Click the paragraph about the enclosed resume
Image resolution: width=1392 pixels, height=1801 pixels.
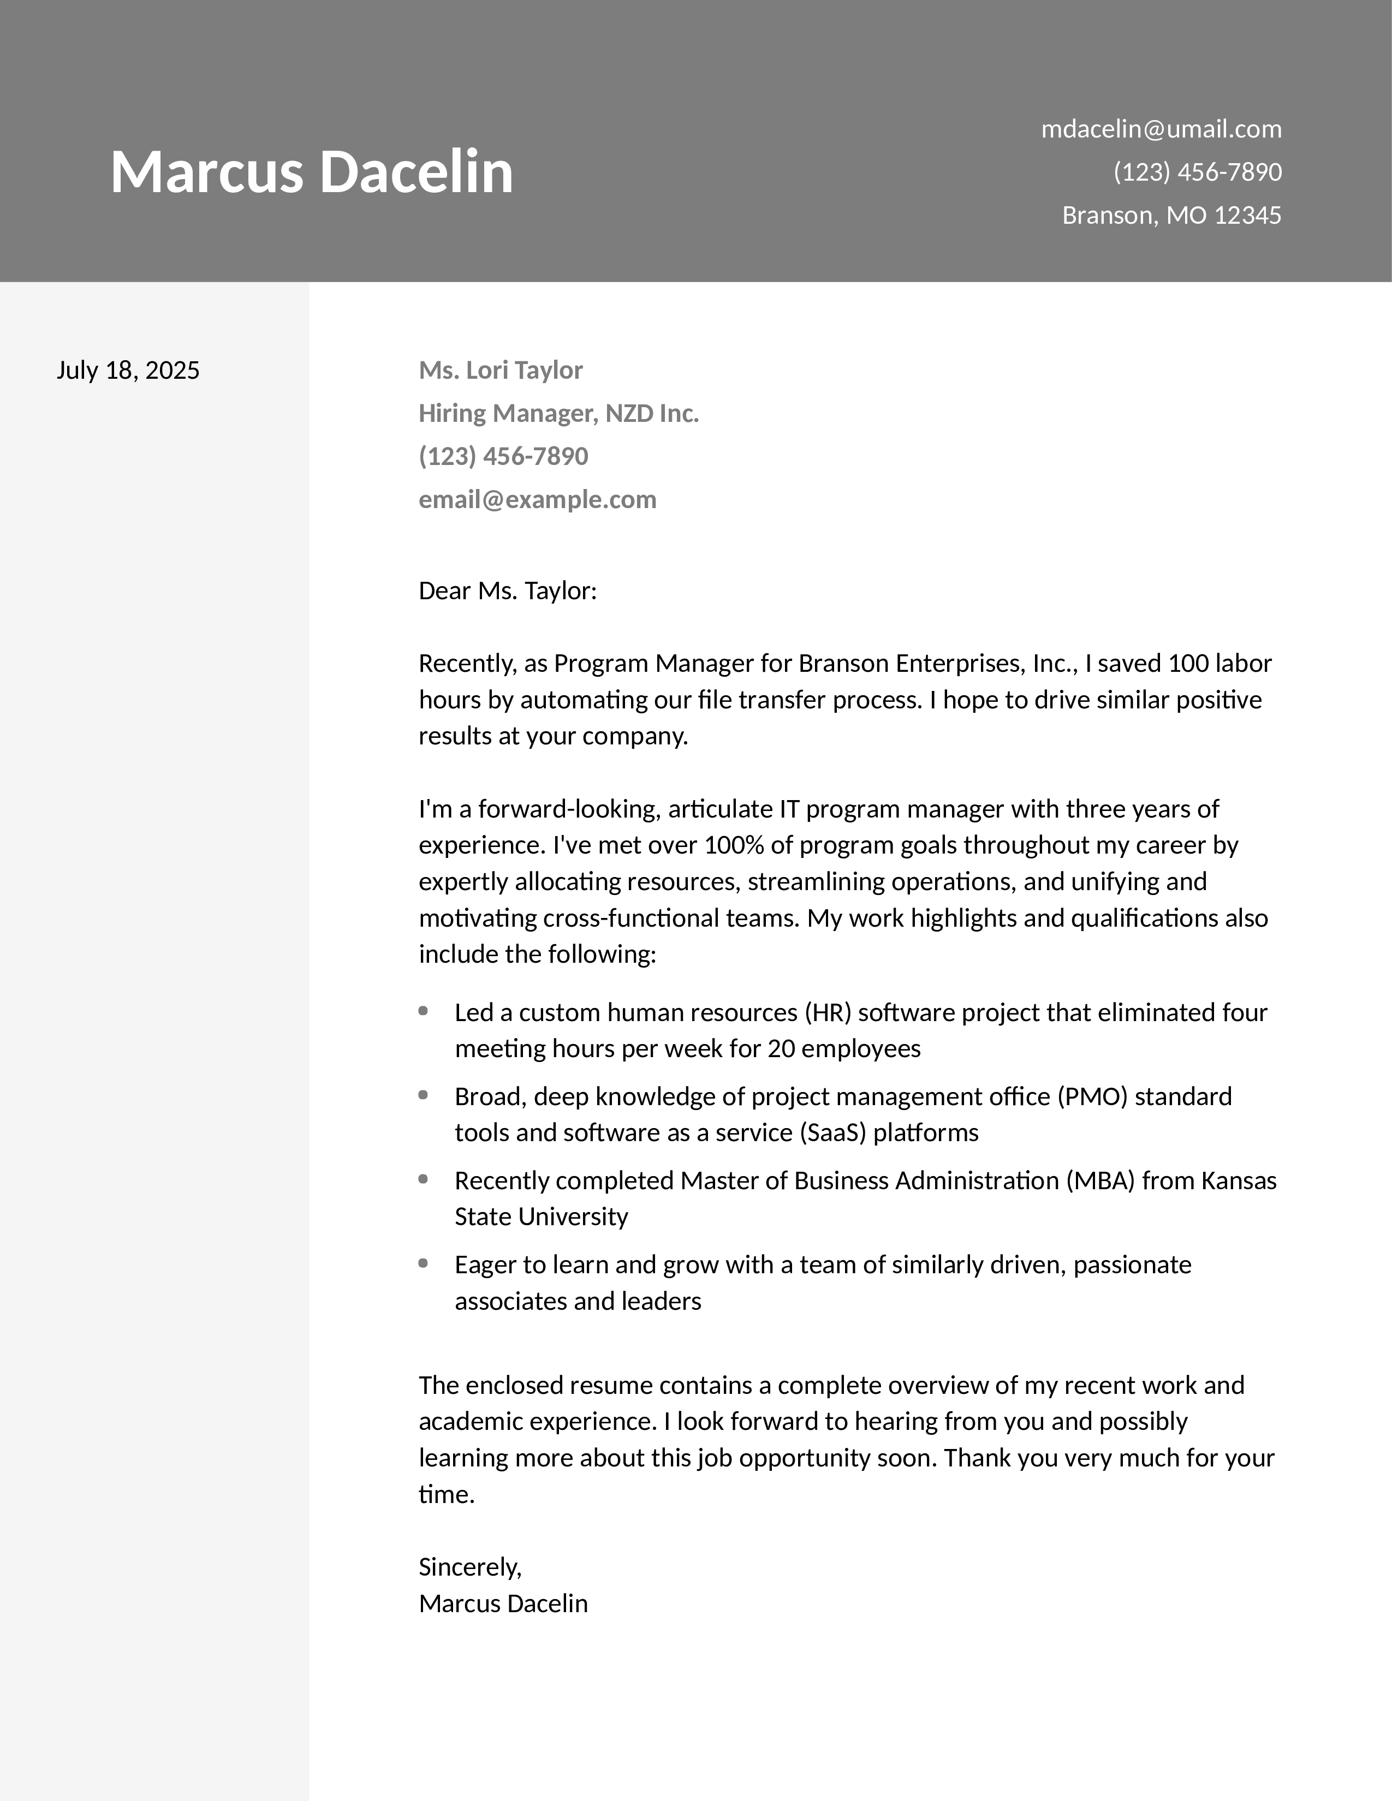[x=847, y=1439]
